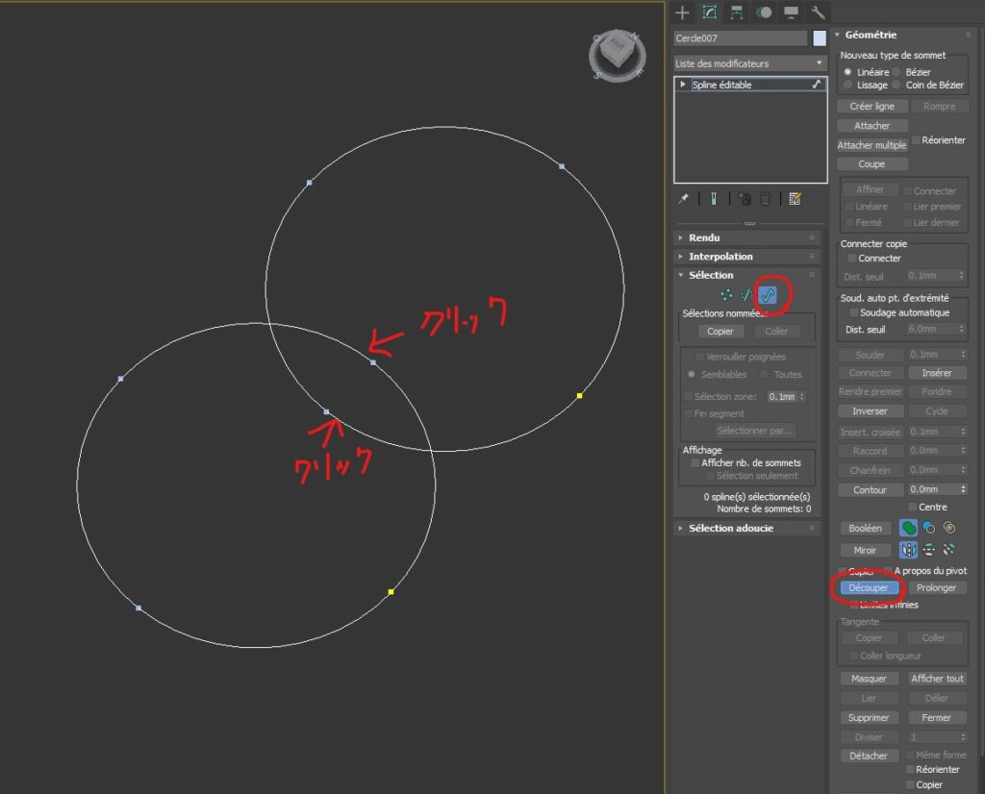Screen dimensions: 985x794
Task: Check Afficher nb. de sommets
Action: [x=695, y=462]
